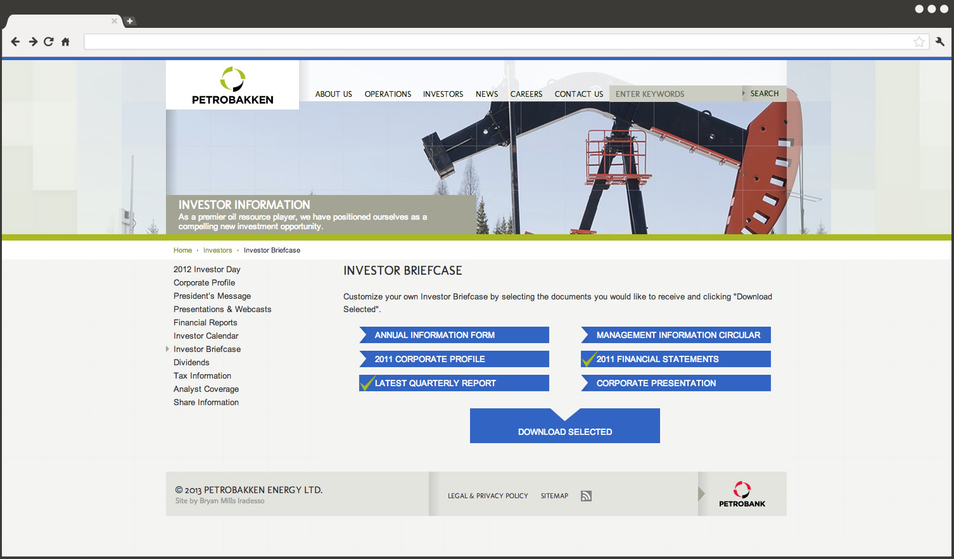
Task: Reload the page with refresh icon
Action: (x=49, y=42)
